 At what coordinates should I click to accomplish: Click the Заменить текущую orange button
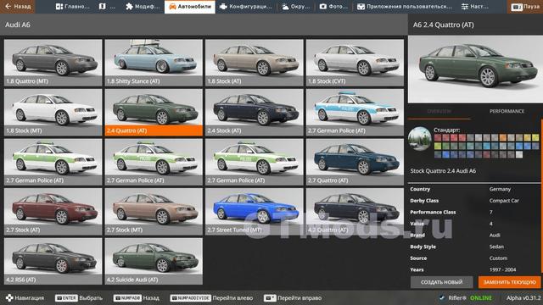pyautogui.click(x=509, y=282)
